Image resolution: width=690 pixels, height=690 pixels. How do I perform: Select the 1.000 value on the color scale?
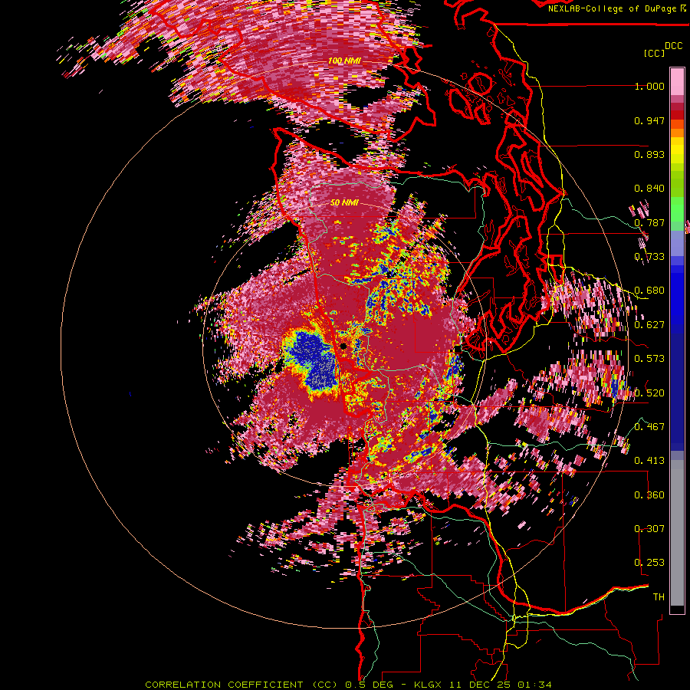649,86
